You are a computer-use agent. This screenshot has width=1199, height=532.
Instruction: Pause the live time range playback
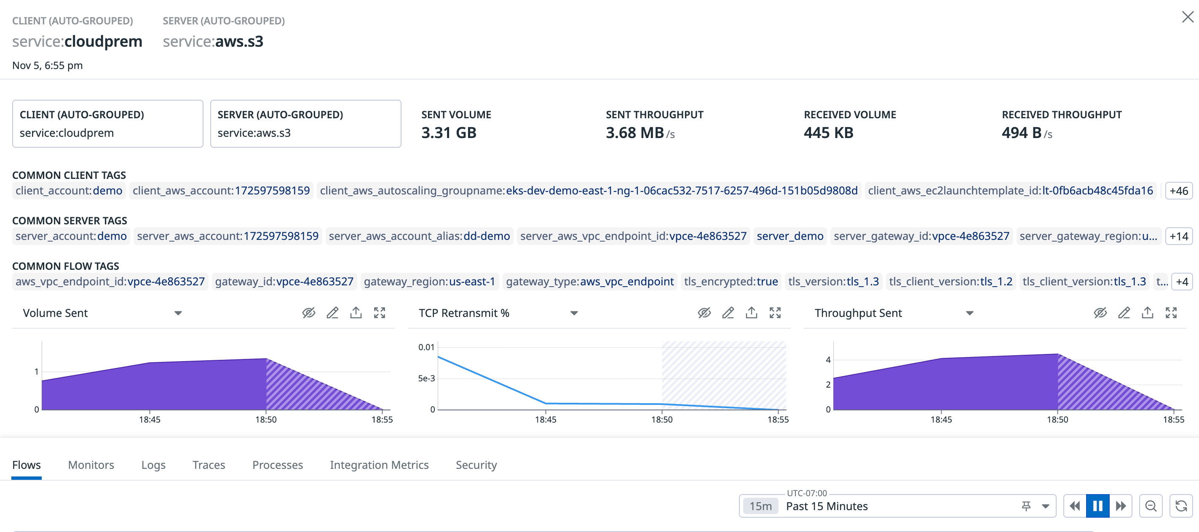1097,506
